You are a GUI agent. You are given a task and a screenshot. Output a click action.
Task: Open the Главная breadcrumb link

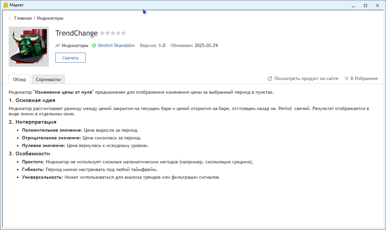23,18
